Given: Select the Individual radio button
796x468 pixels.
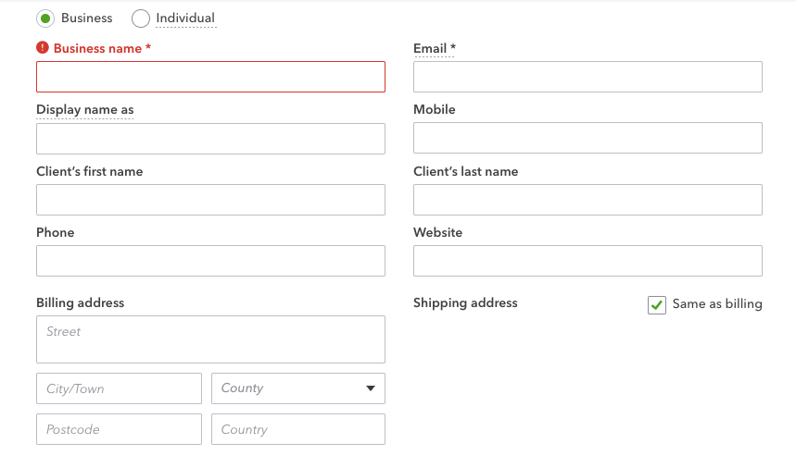Looking at the screenshot, I should tap(141, 18).
